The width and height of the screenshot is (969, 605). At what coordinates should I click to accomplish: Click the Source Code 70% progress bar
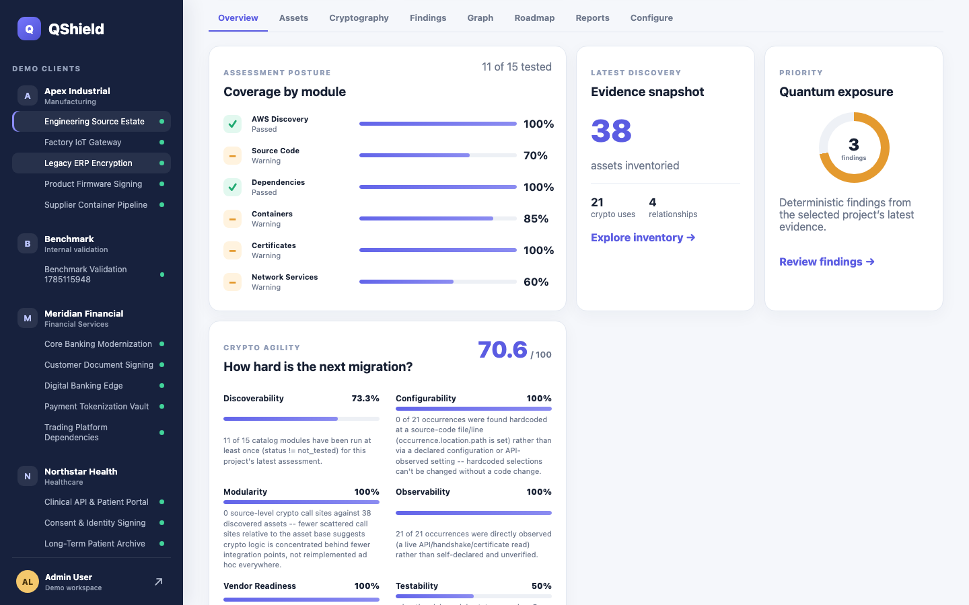(x=438, y=155)
